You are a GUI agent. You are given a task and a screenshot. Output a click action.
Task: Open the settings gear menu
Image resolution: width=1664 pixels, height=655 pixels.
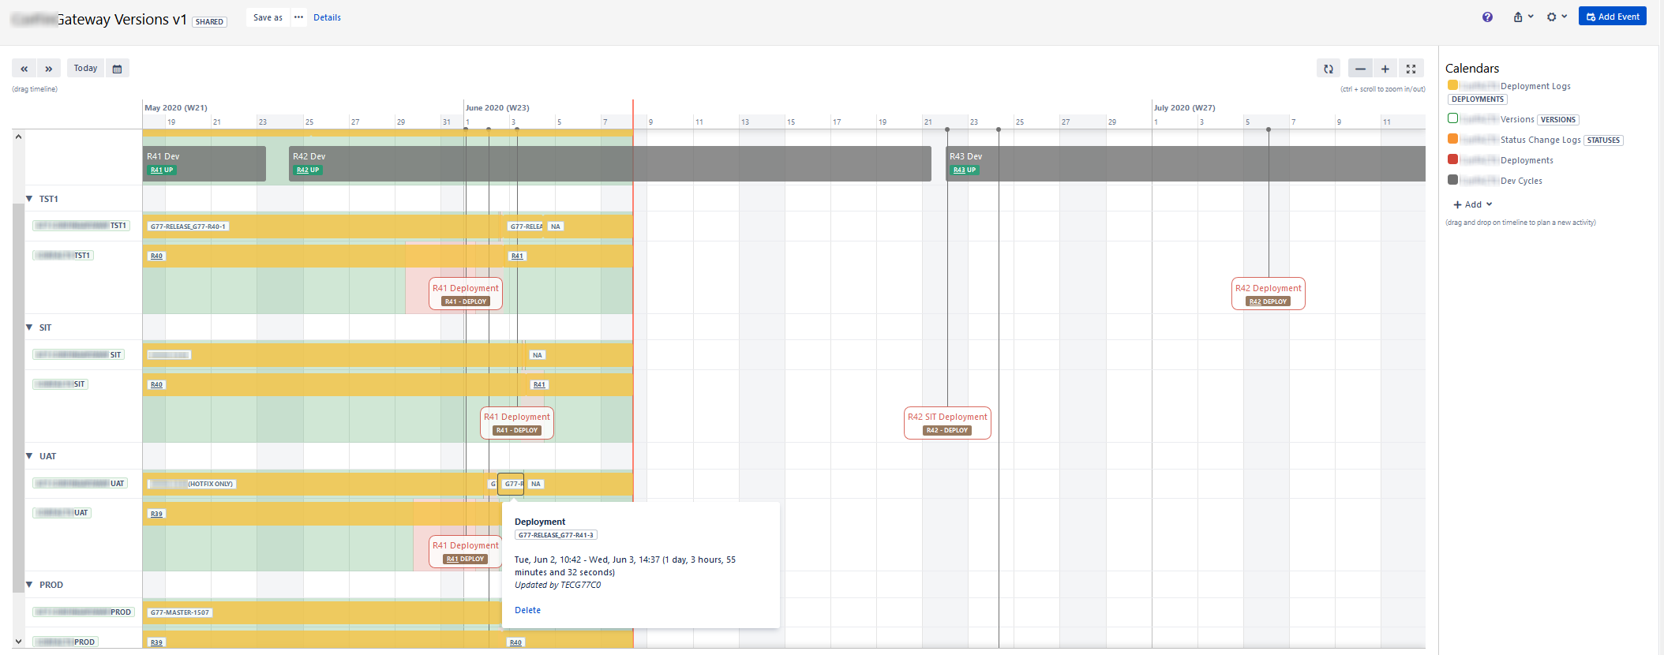1557,17
